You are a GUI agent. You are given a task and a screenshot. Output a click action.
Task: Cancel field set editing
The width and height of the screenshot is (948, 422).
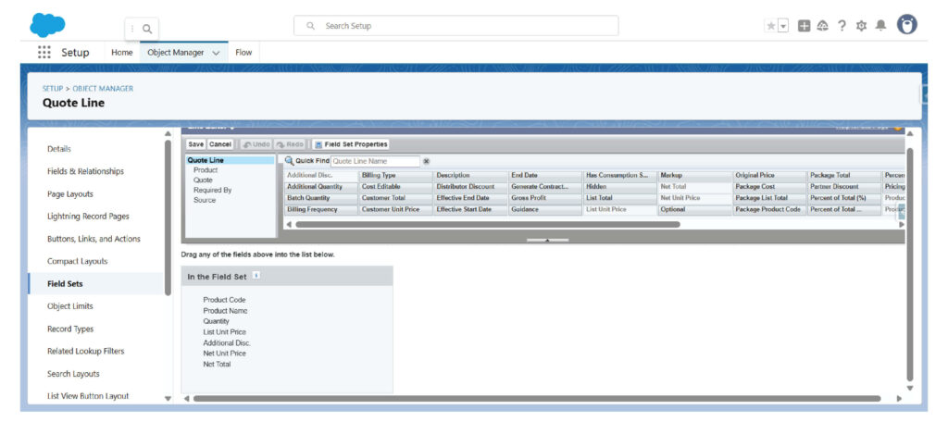pos(220,144)
